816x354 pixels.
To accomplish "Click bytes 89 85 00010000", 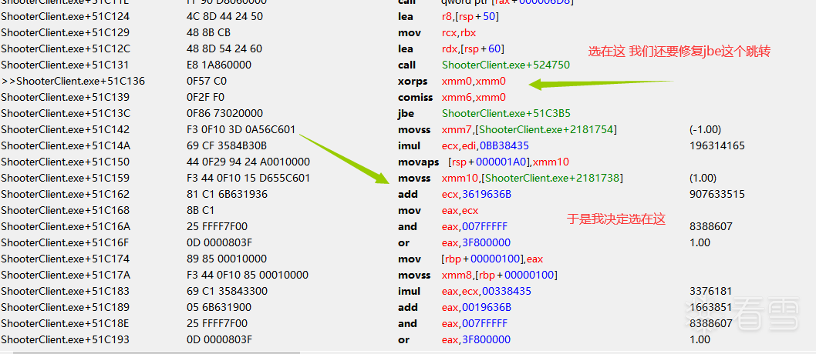I will 227,259.
